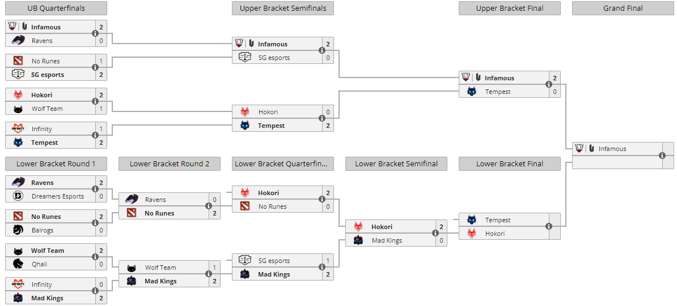
Task: Open SG esports team link in Upper Bracket Semifinals
Action: [274, 57]
